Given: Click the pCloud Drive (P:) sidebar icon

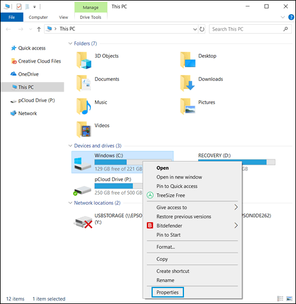Looking at the screenshot, I should point(14,101).
